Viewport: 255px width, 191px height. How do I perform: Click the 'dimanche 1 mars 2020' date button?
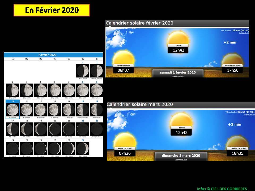(181, 155)
